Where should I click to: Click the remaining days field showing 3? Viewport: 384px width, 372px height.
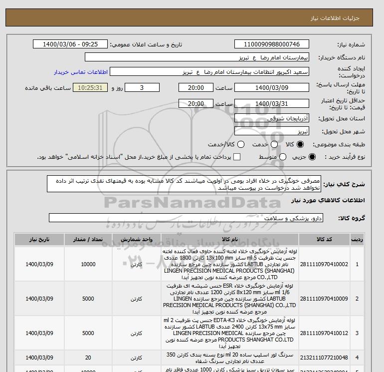pos(142,87)
